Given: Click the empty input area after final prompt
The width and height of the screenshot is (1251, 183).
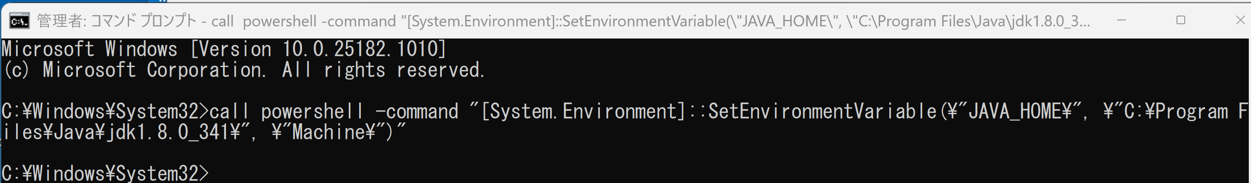Looking at the screenshot, I should pyautogui.click(x=729, y=173).
